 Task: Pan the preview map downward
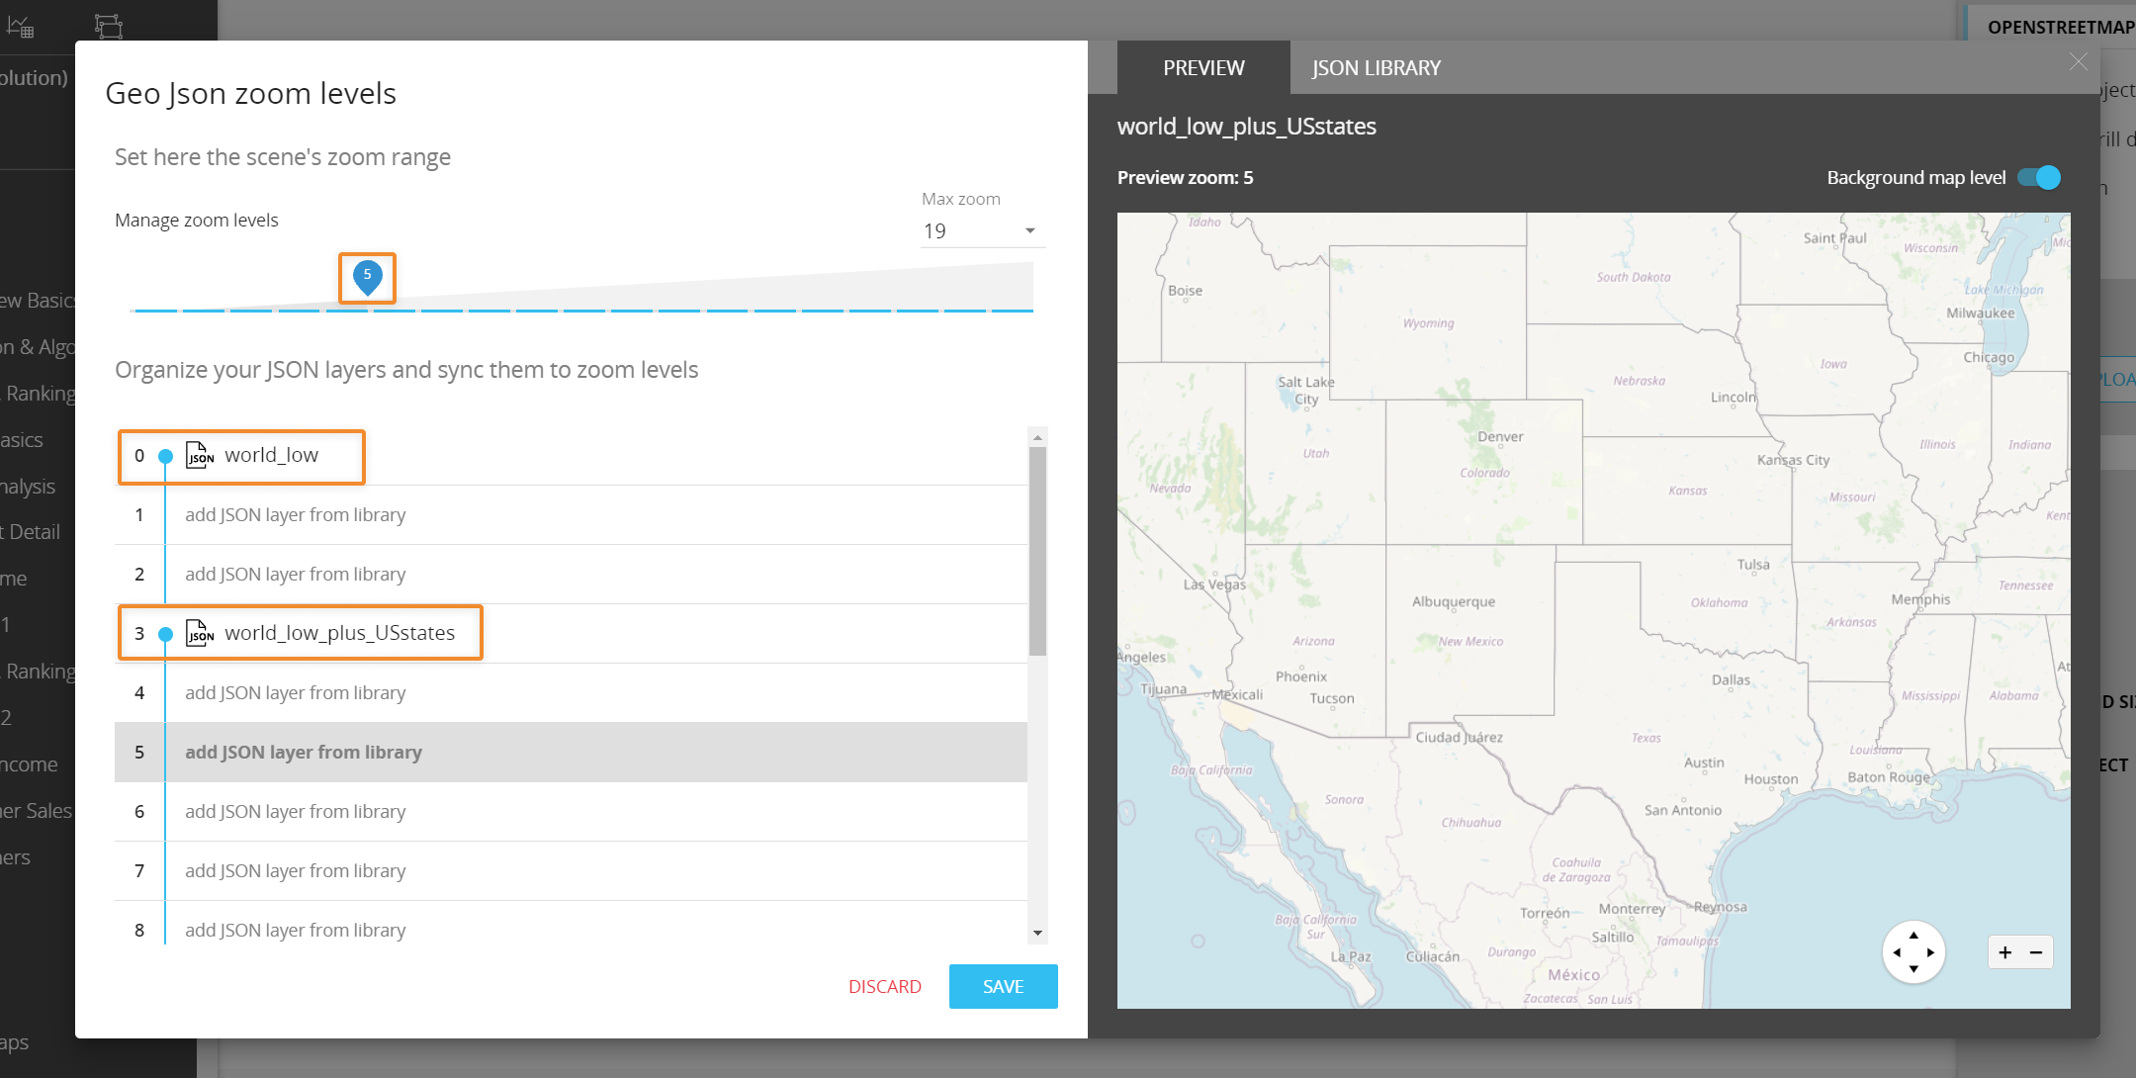pyautogui.click(x=1913, y=969)
